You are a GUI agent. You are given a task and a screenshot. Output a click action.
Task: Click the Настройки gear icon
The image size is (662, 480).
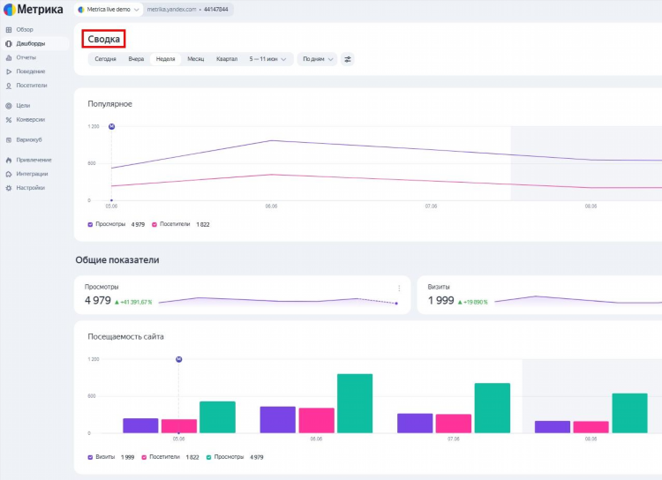tap(9, 188)
